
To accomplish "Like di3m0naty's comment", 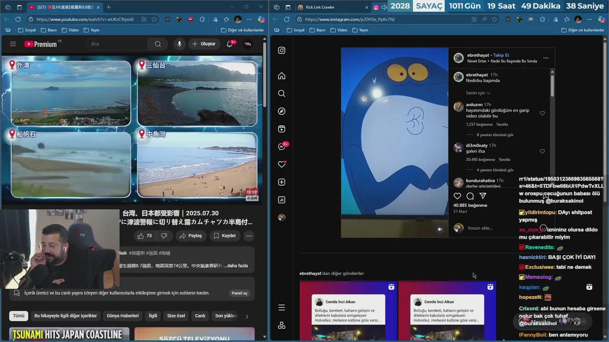I will (x=542, y=152).
